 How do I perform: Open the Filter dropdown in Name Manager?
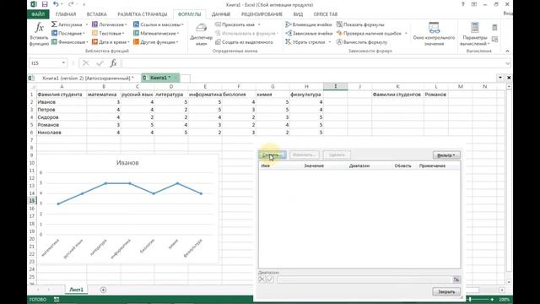click(446, 155)
